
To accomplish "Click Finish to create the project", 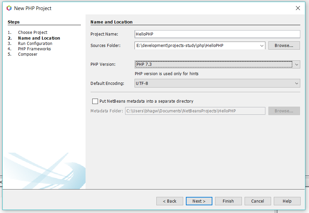I will (228, 201).
